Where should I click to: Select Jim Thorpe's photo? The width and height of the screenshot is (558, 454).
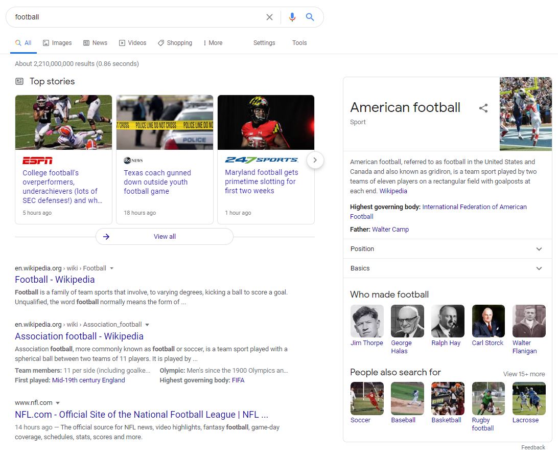[x=367, y=321]
